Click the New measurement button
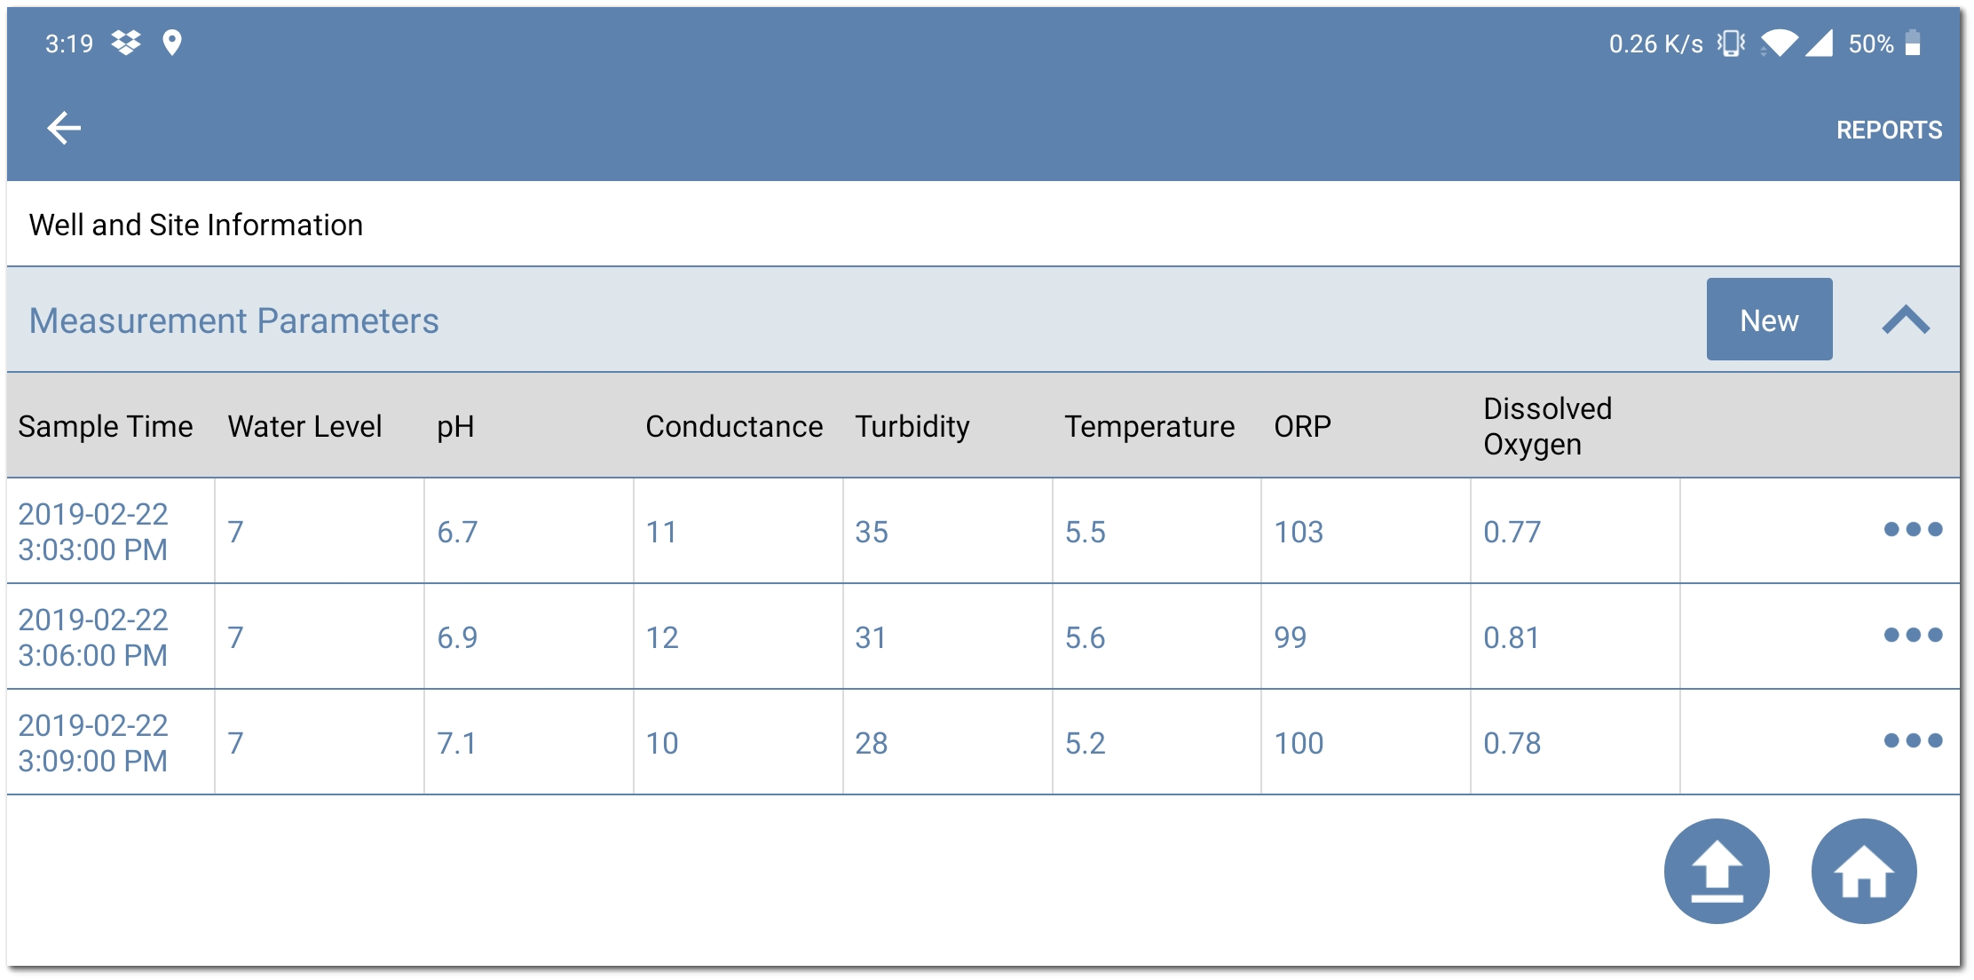 point(1769,320)
